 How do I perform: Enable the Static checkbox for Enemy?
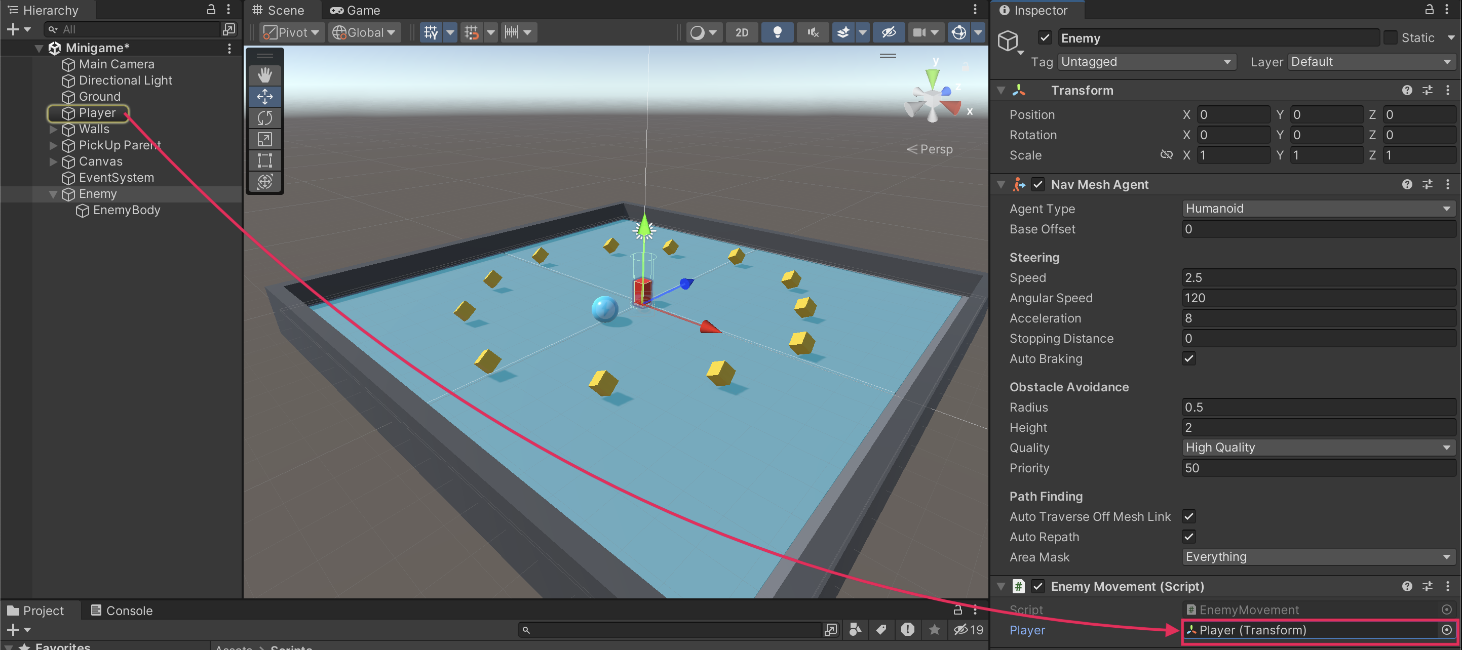1391,38
